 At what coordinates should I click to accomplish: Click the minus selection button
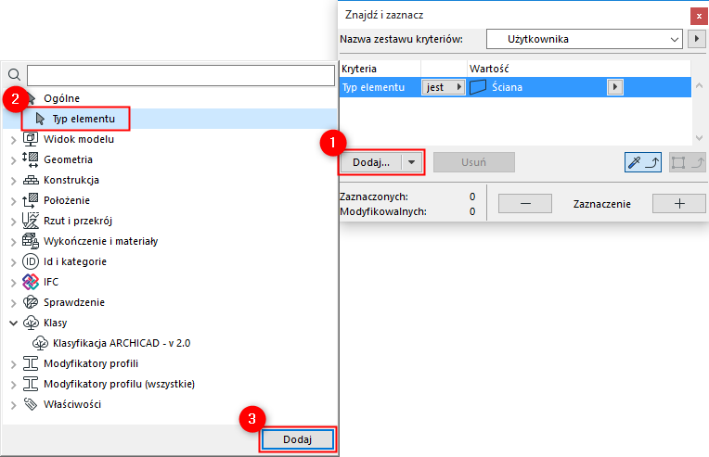[x=525, y=204]
